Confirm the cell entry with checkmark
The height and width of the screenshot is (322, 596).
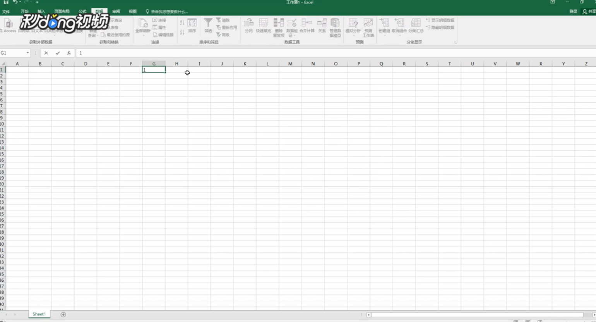pos(58,53)
